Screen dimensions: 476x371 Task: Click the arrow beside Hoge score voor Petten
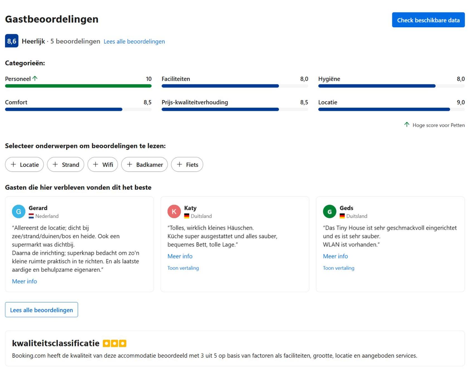tap(407, 124)
